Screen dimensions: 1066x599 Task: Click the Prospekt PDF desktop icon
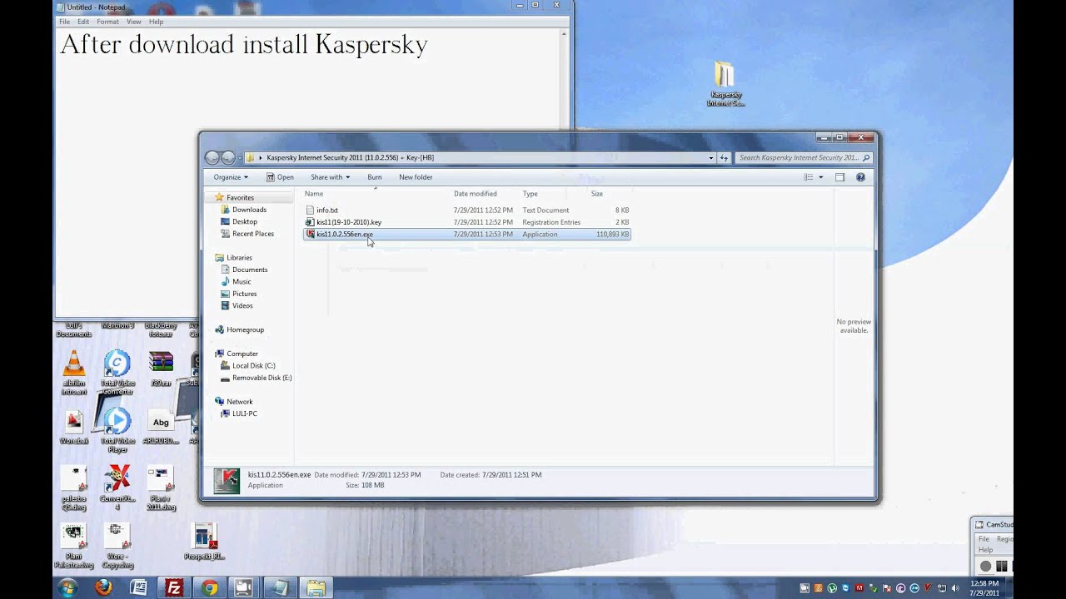204,542
